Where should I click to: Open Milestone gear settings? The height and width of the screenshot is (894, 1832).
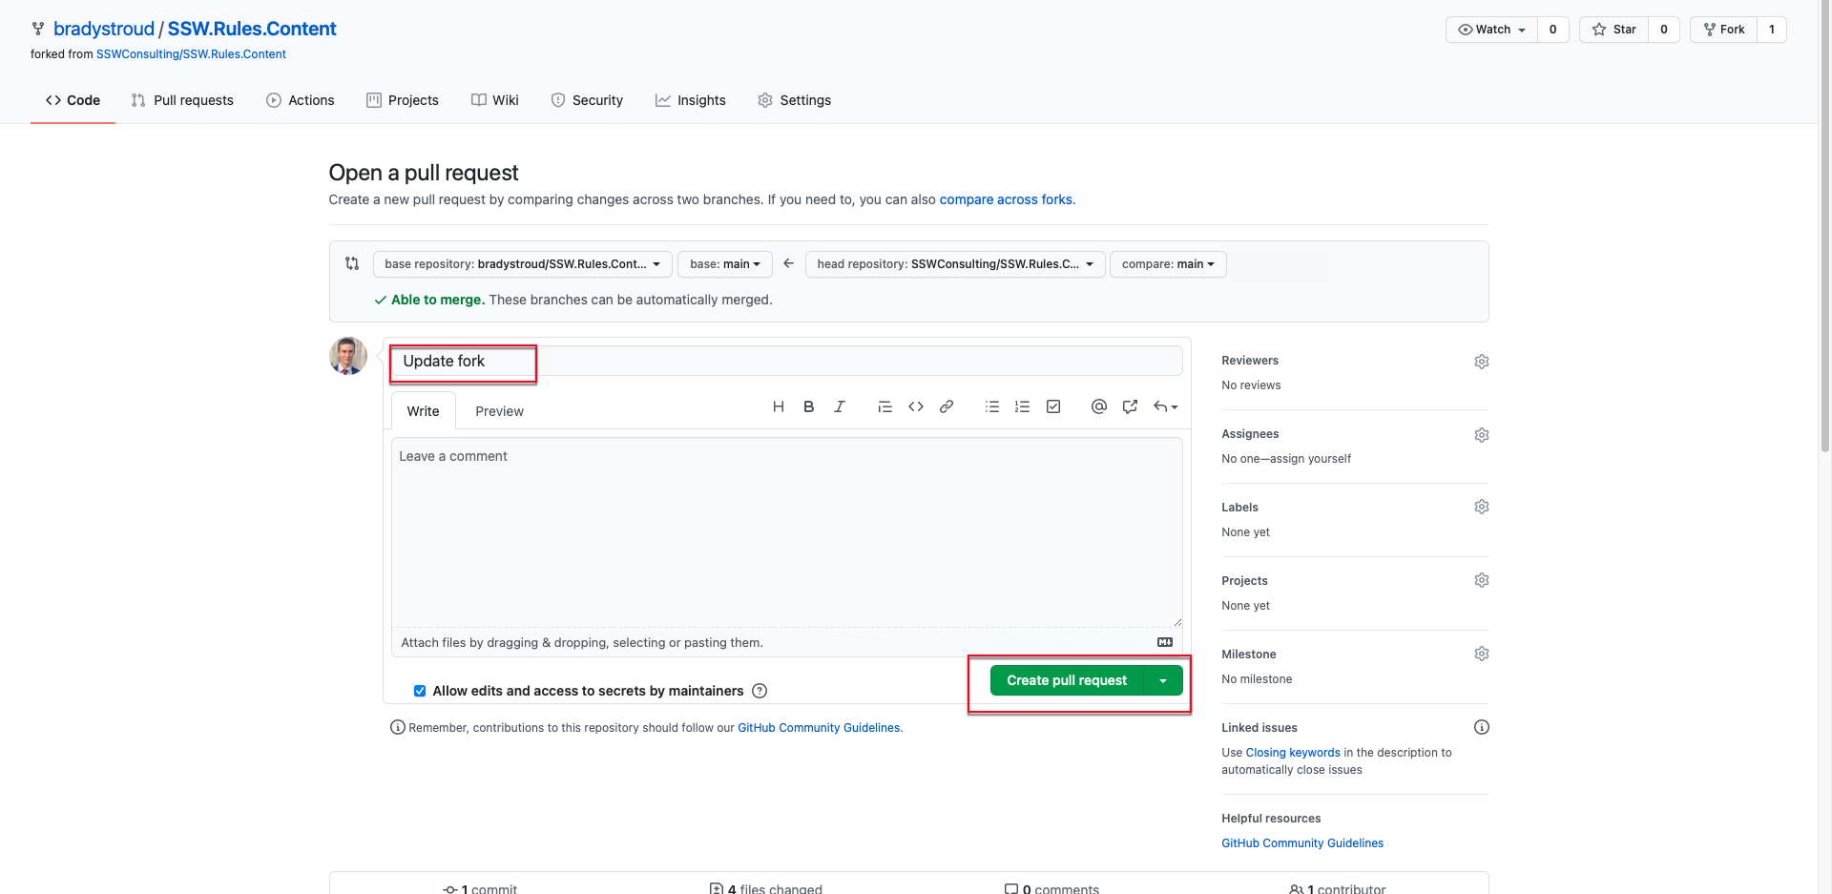click(1482, 654)
